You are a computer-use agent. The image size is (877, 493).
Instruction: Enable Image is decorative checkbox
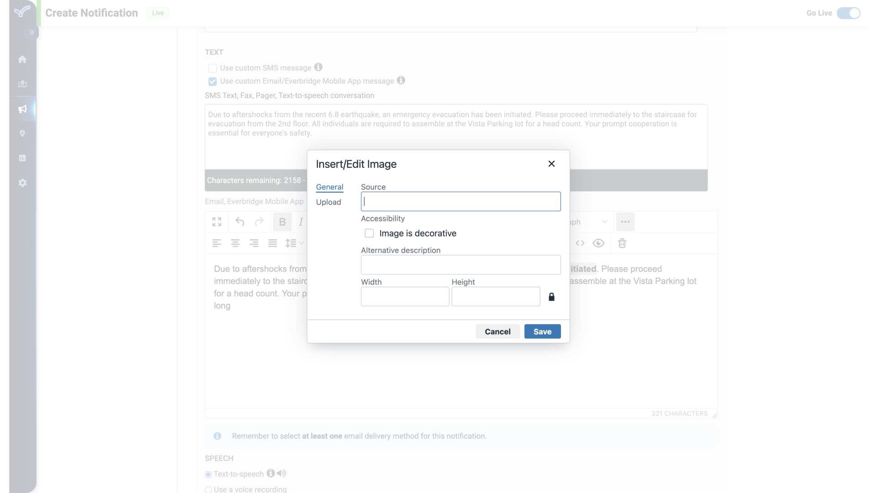click(x=369, y=233)
